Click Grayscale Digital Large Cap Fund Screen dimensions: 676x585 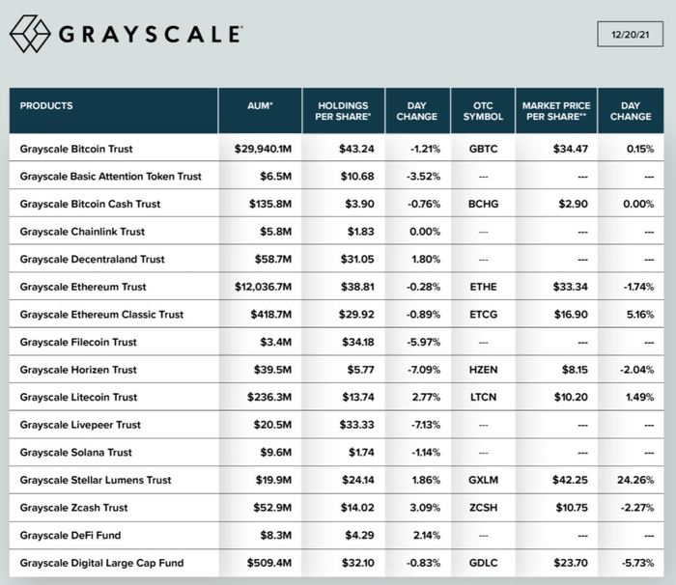pyautogui.click(x=101, y=563)
